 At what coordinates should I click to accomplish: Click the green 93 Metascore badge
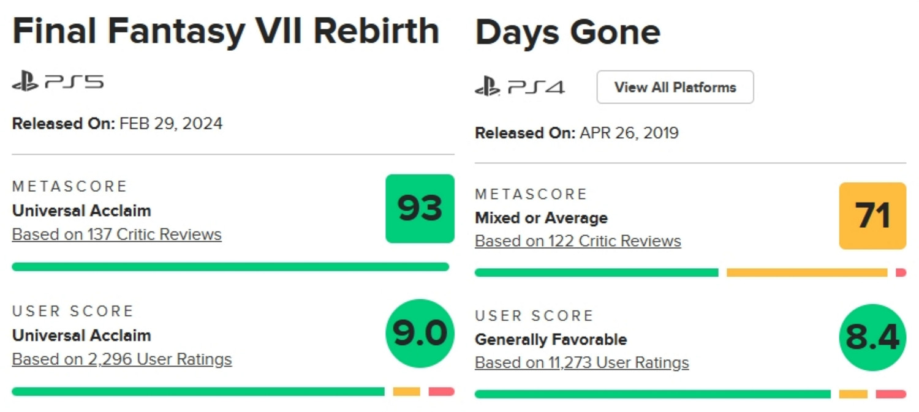(x=420, y=209)
